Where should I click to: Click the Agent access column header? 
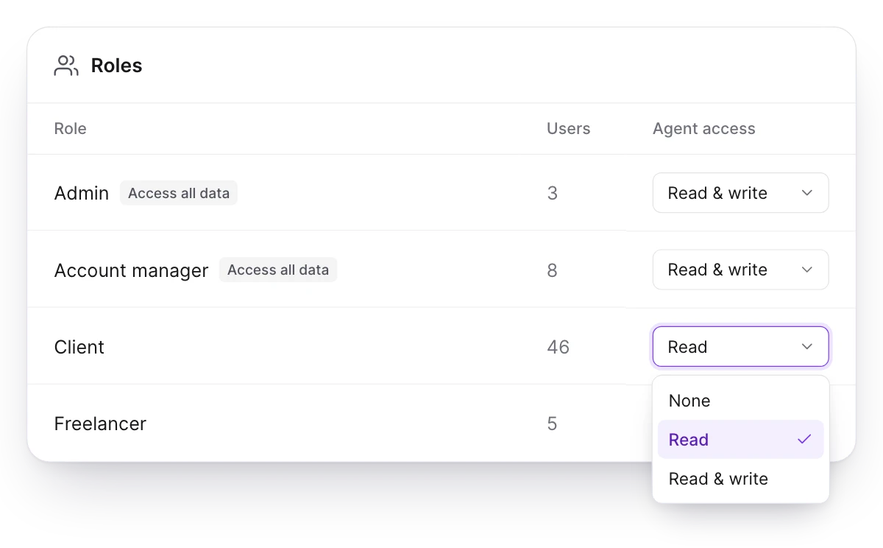tap(704, 129)
